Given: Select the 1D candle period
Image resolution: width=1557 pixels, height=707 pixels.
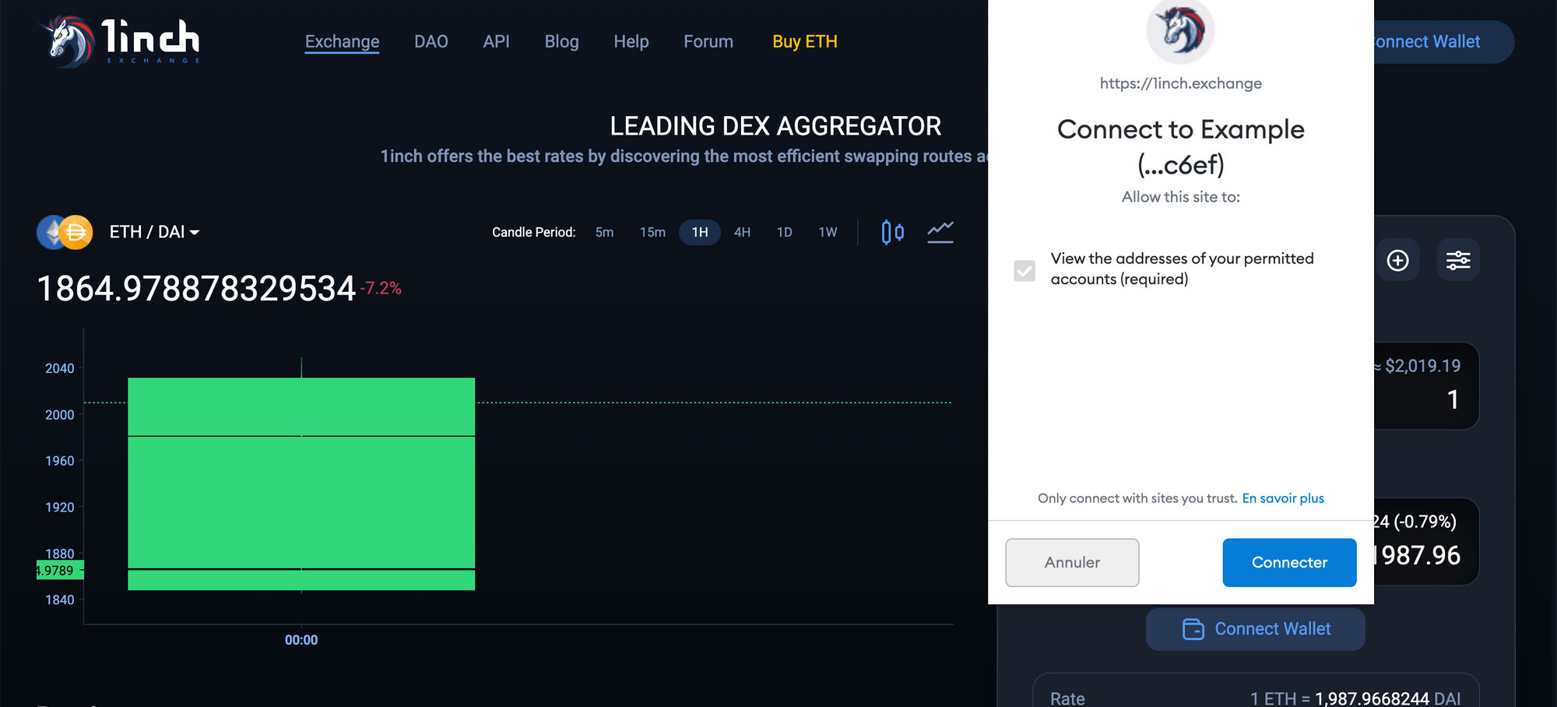Looking at the screenshot, I should [785, 232].
